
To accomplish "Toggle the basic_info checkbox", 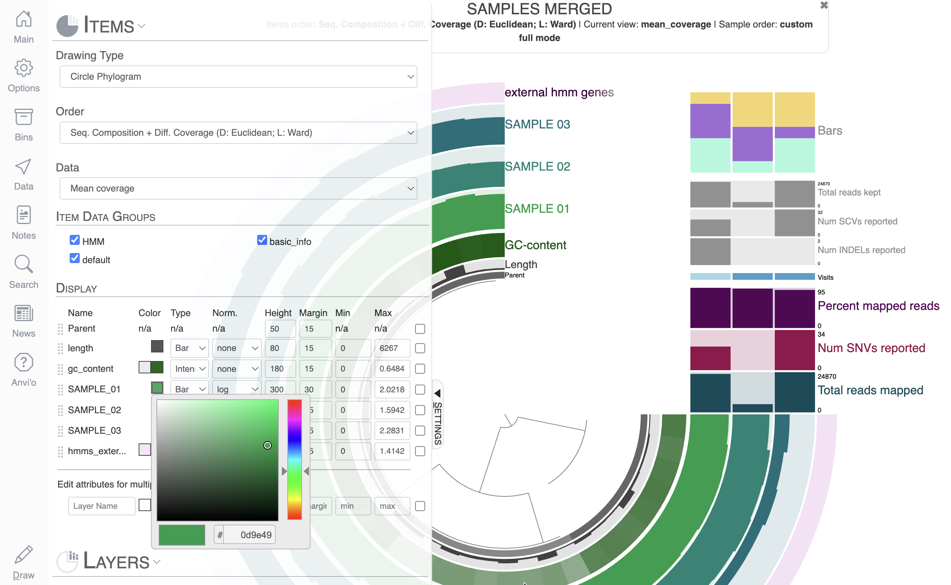I will [262, 240].
